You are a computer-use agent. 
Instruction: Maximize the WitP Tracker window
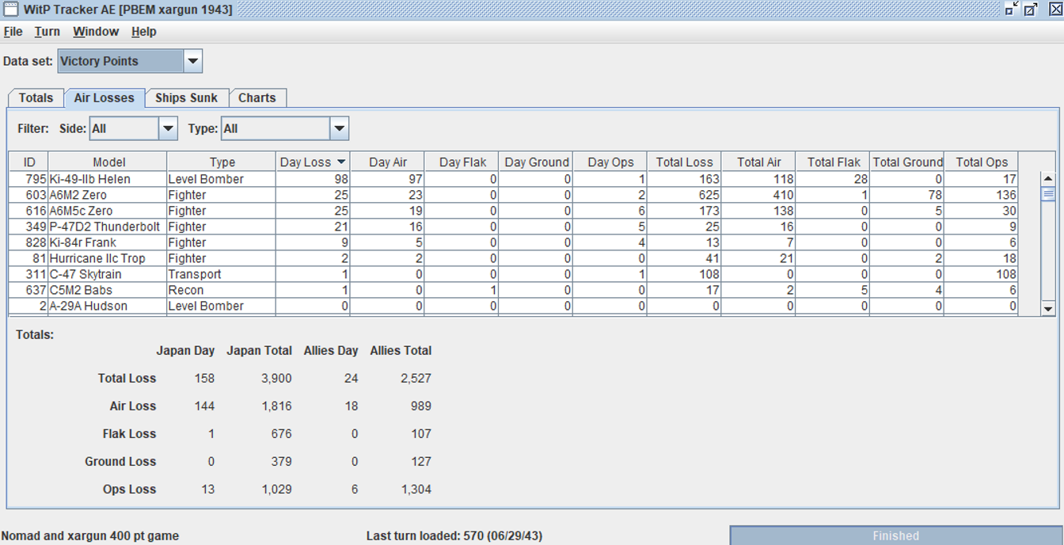[x=1032, y=9]
